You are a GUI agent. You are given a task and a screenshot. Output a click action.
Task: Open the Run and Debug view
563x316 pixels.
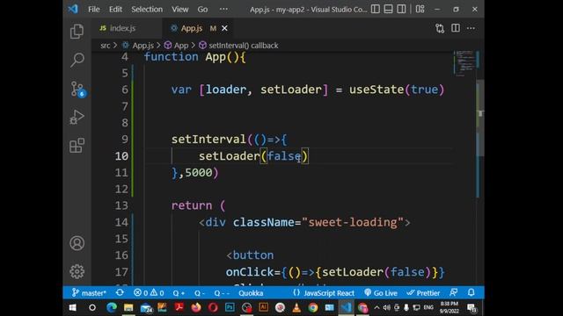click(x=77, y=117)
